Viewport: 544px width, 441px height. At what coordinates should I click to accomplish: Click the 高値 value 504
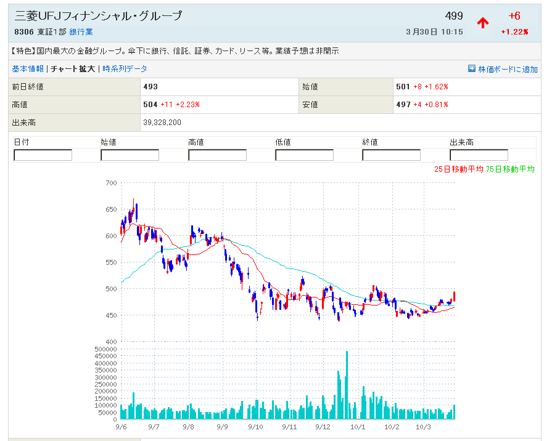coord(150,105)
